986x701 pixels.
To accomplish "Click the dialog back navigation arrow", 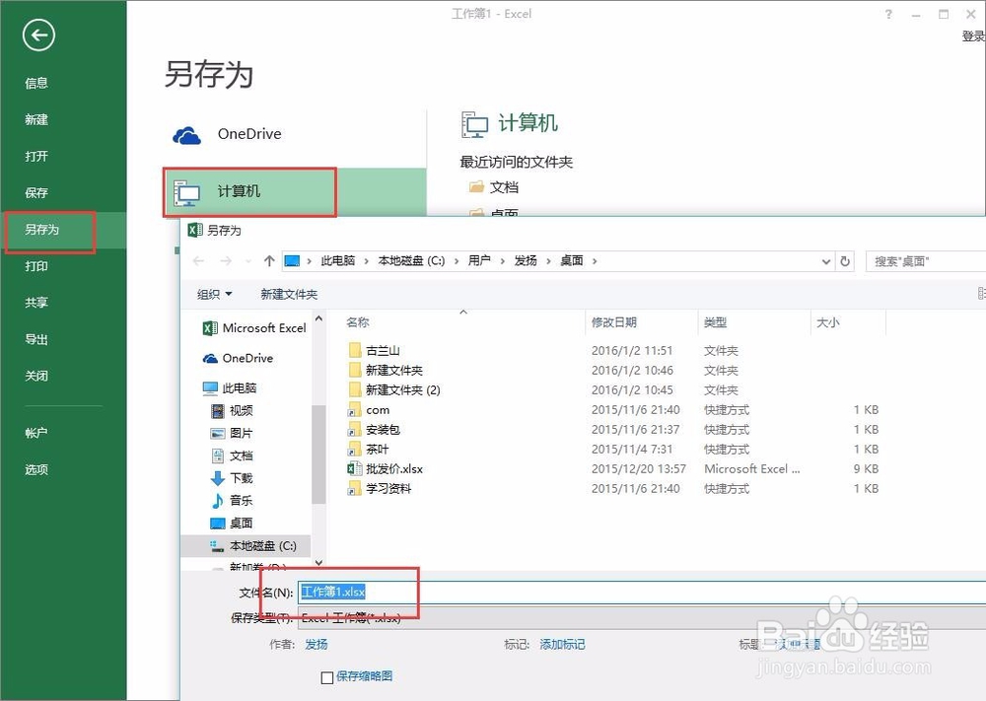I will coord(199,261).
